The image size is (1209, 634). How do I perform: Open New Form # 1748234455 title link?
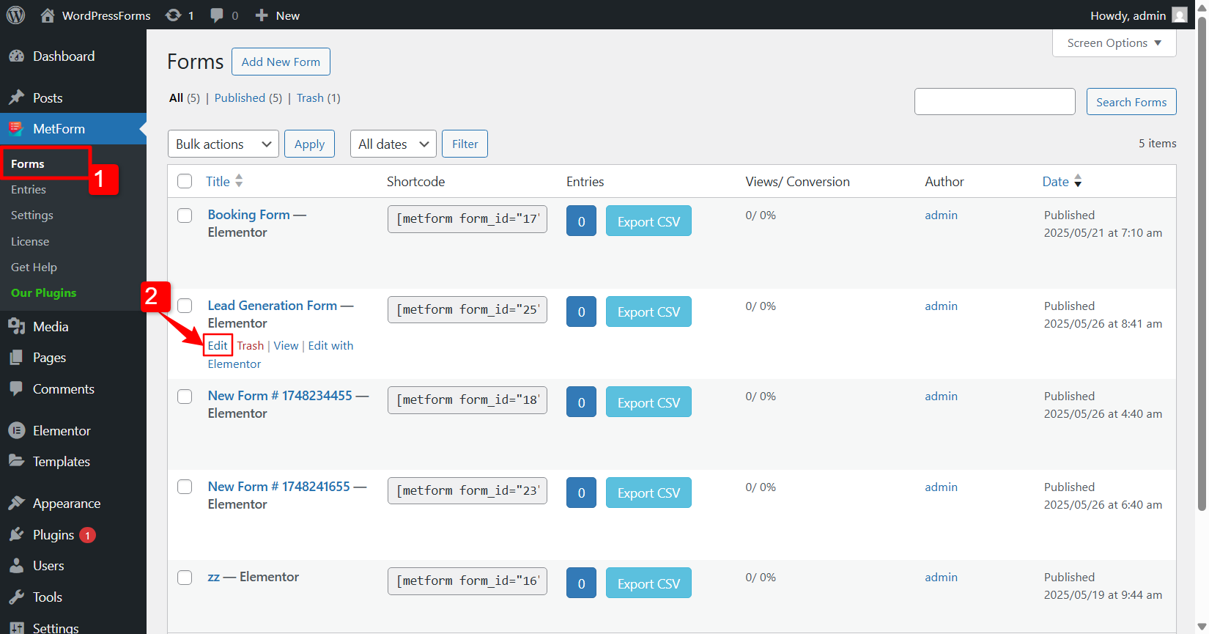click(280, 396)
